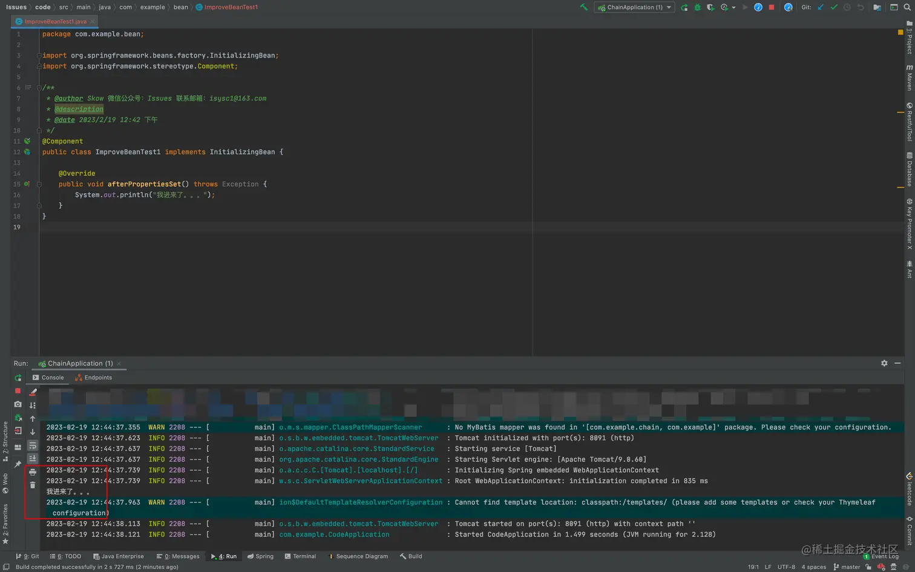Open Search Everywhere magnifier icon

click(907, 7)
